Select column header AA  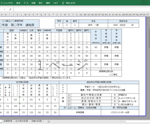(81, 15)
